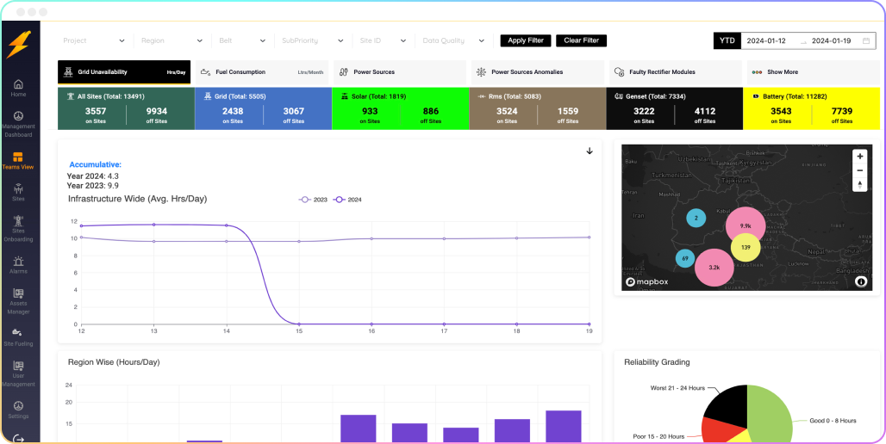
Task: Toggle the 2023 legend series
Action: [313, 200]
